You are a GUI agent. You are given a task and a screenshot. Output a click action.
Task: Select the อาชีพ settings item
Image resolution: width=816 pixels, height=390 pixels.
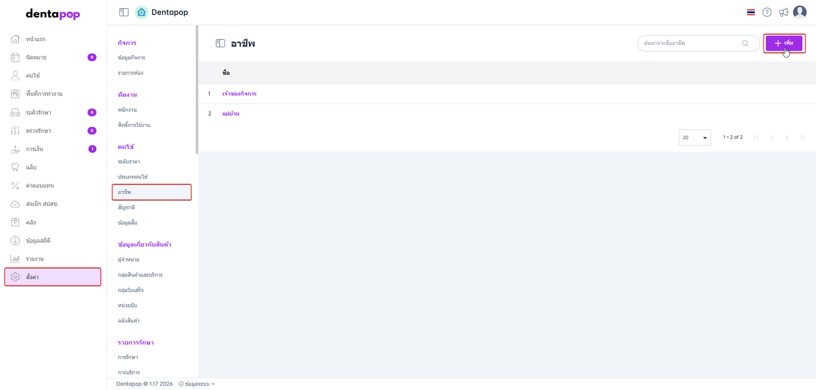pos(152,192)
